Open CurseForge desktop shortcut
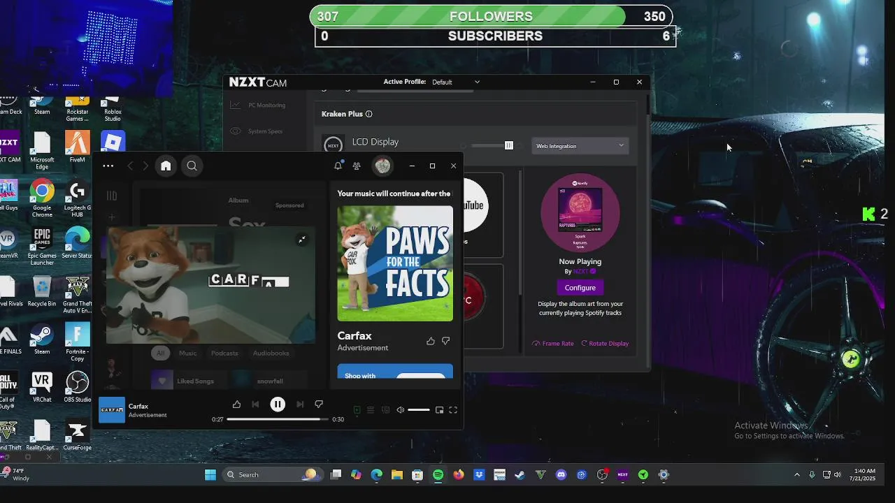This screenshot has height=503, width=895. 77,435
